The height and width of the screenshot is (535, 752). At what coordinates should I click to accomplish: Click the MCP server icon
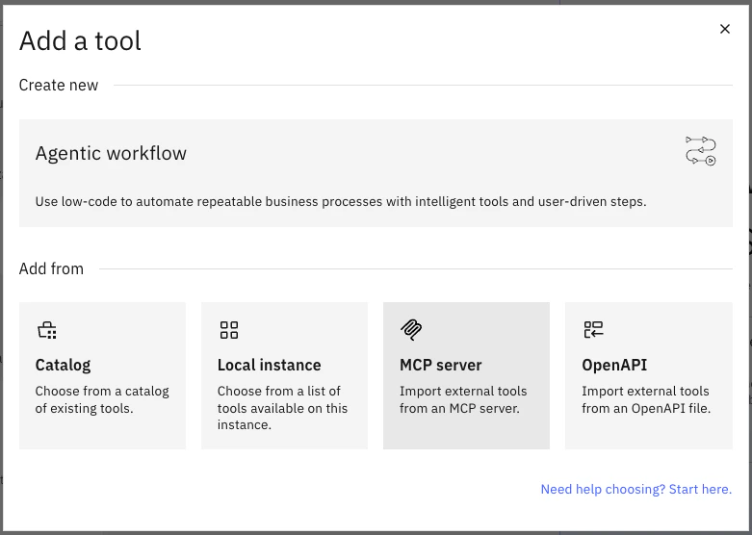(411, 330)
